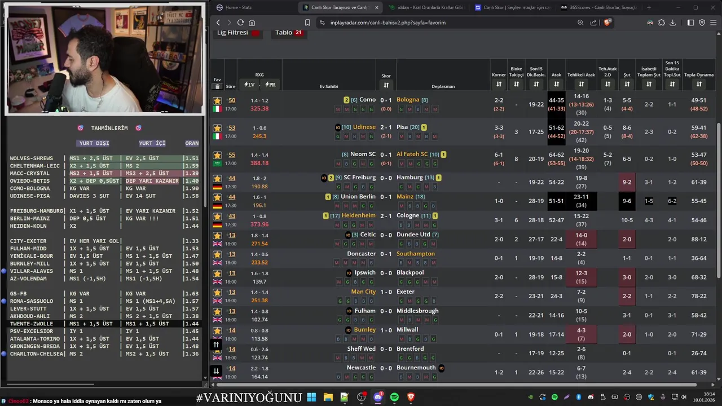Open Spotify from taskbar
Viewport: 722px width, 406px height.
click(x=394, y=398)
